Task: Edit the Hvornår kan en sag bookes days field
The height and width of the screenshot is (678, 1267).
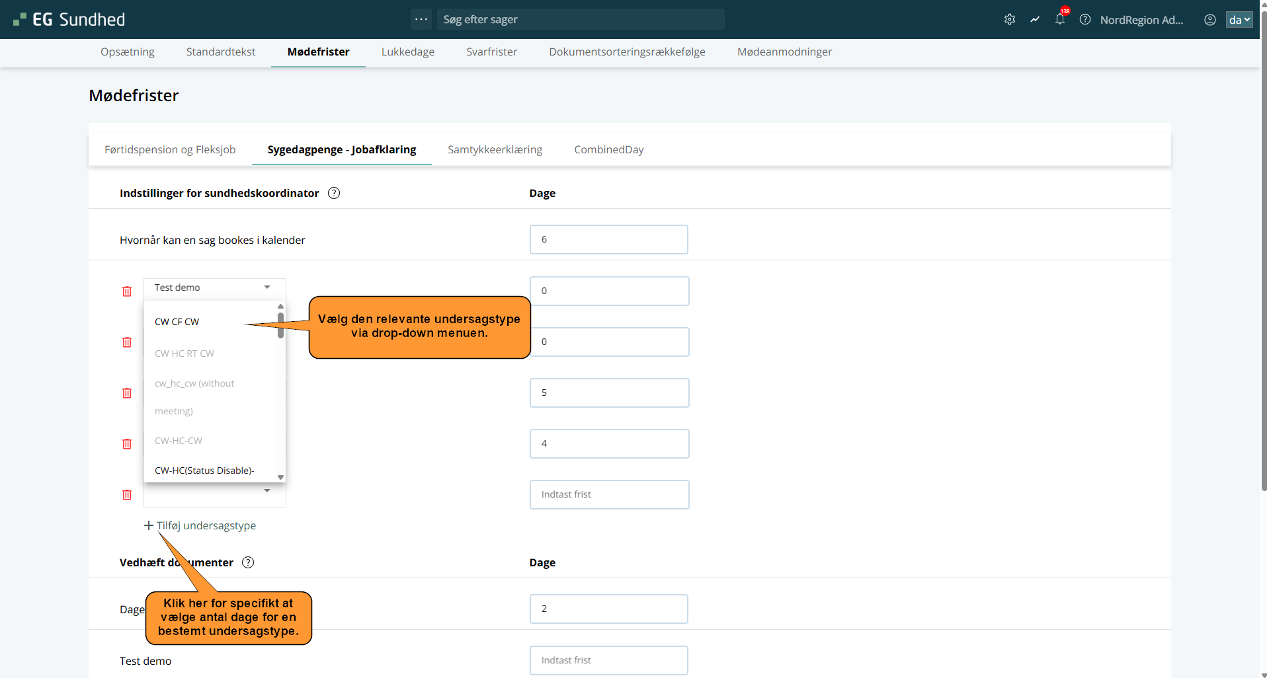Action: pyautogui.click(x=608, y=239)
